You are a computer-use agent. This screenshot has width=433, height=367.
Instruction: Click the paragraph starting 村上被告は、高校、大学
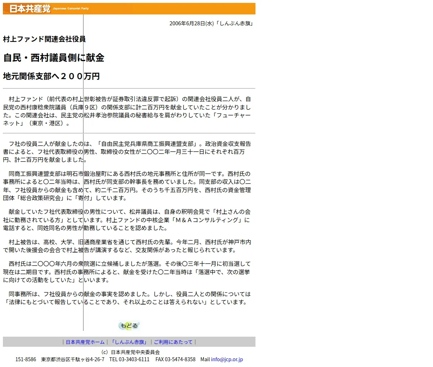pyautogui.click(x=127, y=246)
